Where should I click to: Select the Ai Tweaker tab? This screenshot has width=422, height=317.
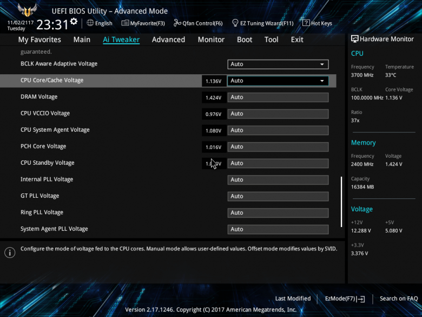(x=121, y=40)
